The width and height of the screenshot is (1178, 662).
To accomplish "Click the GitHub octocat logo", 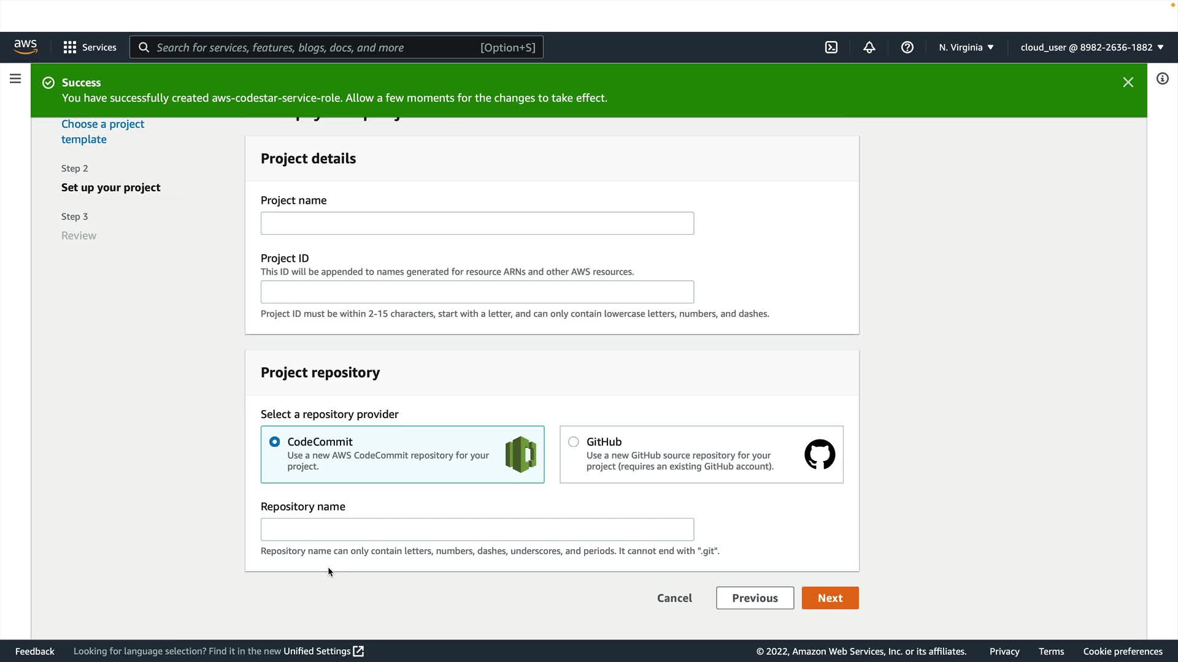I will (x=819, y=454).
